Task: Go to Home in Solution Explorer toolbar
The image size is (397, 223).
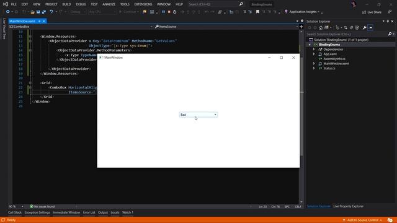Action: coord(321,27)
